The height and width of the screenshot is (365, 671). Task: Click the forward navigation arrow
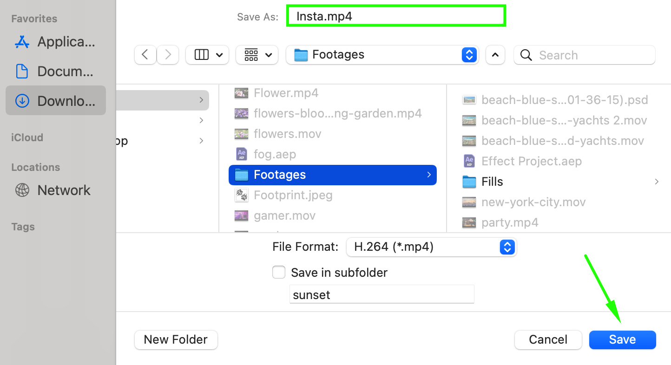click(x=168, y=55)
